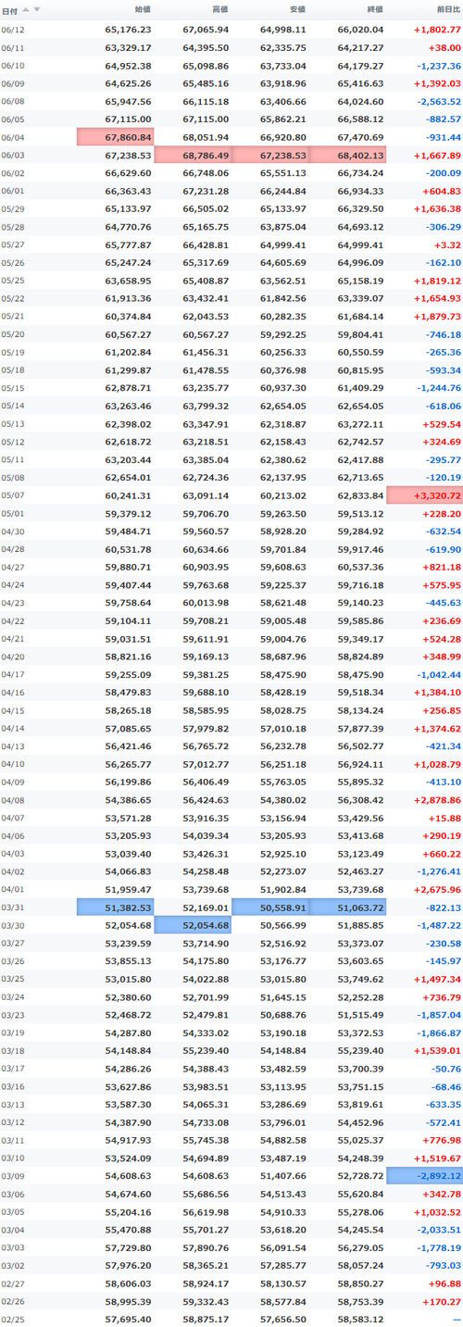Select the change value -1,244.76
Screen dimensions: 463x1327
tap(439, 388)
